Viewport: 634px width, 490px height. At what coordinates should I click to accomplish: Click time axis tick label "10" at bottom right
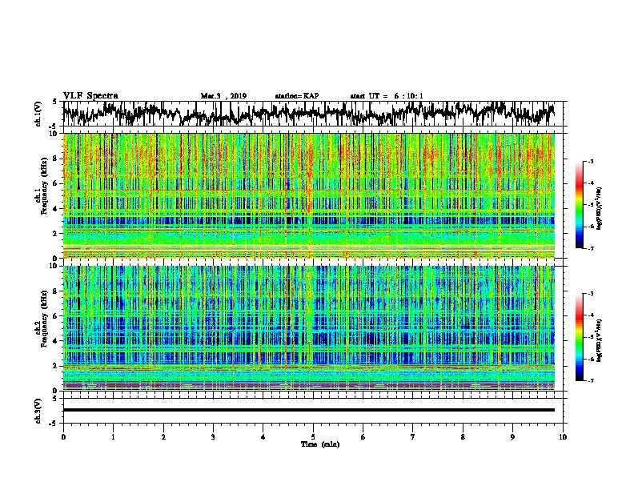[563, 437]
